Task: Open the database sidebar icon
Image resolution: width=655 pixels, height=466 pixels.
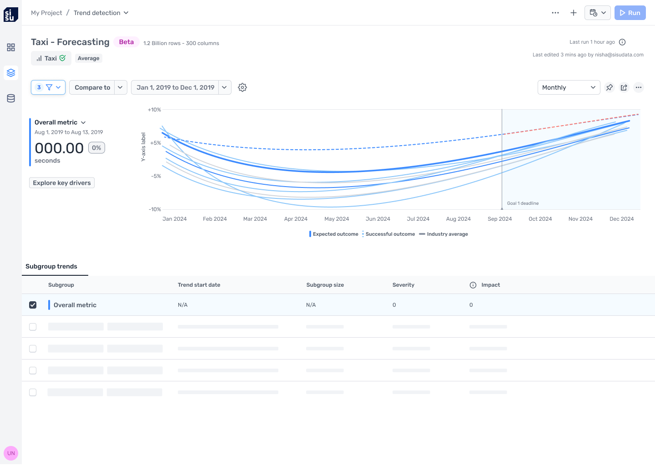Action: point(11,98)
